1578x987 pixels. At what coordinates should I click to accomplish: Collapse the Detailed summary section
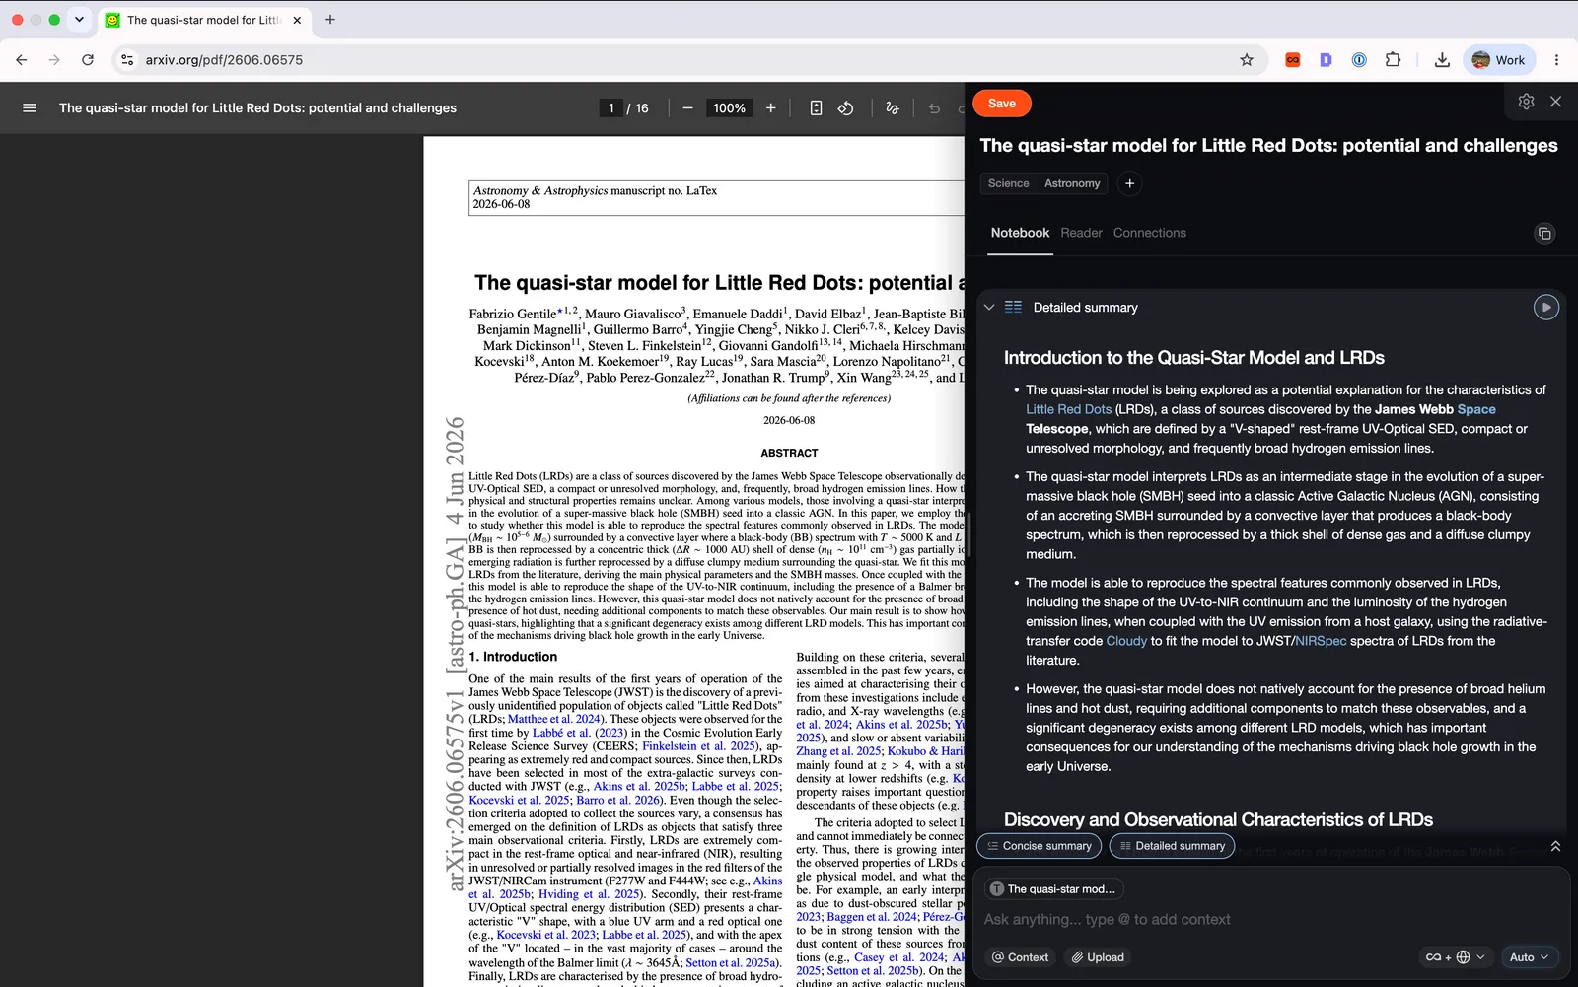(989, 308)
